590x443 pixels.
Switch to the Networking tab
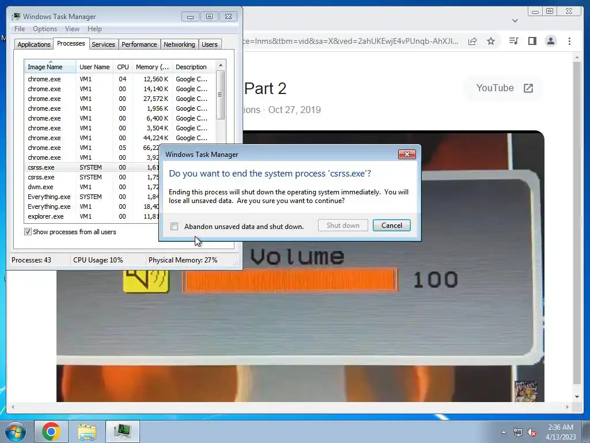tap(179, 44)
